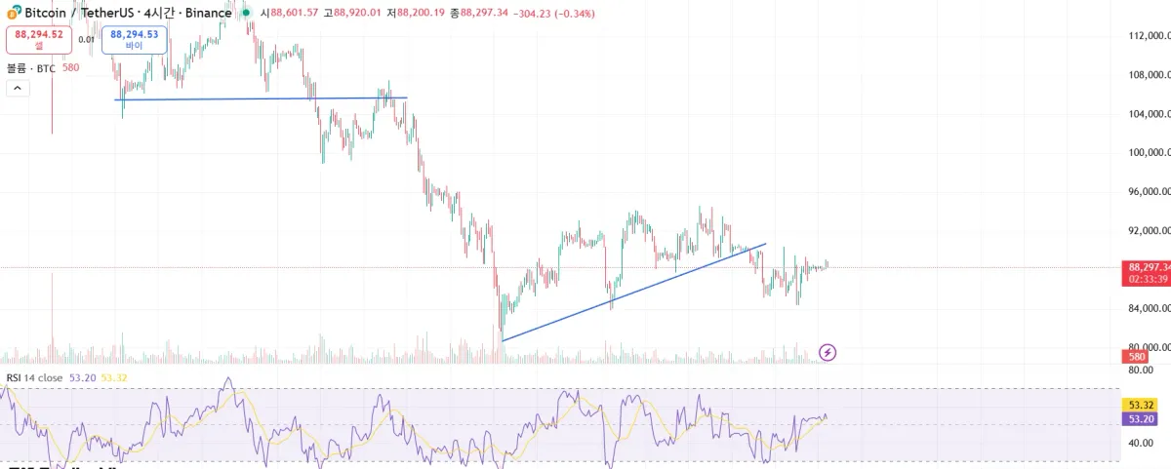Select the upper horizontal blue trend line
Viewport: 1171px width, 469px height.
click(x=261, y=98)
